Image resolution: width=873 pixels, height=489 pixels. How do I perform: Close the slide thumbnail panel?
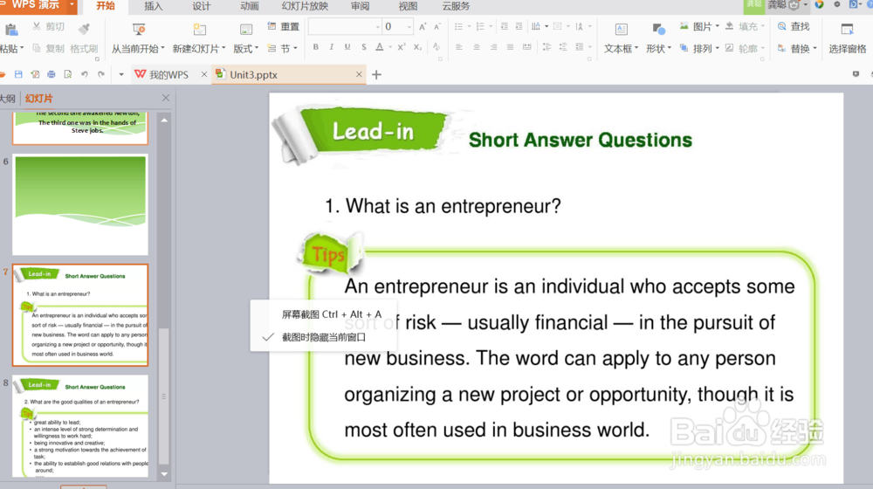click(166, 98)
